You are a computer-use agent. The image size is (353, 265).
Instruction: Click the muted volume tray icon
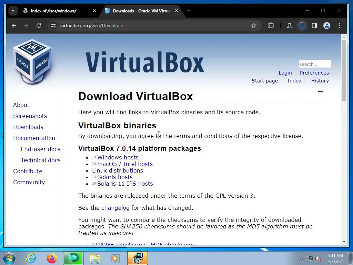coord(318,258)
